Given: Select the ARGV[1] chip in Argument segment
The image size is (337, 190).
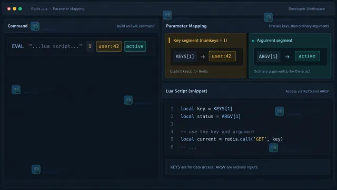Looking at the screenshot, I should click(268, 56).
